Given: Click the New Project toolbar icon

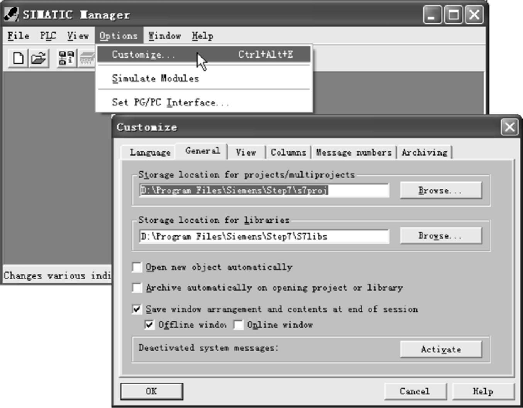Looking at the screenshot, I should point(18,59).
